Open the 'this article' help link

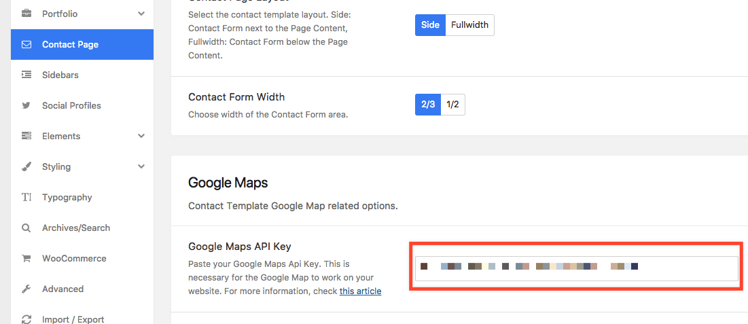click(x=360, y=291)
